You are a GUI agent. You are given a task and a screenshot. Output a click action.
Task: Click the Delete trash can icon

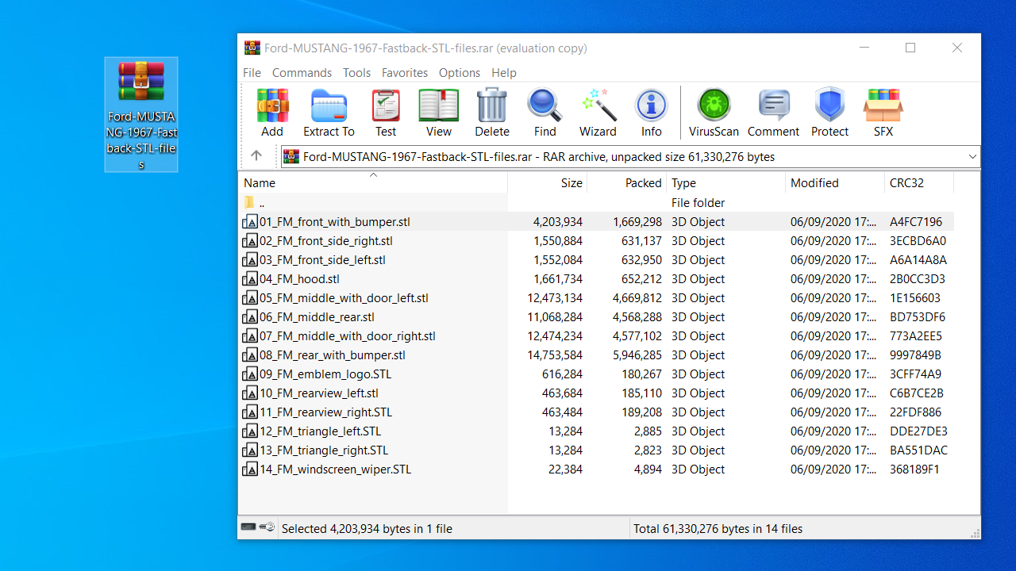pyautogui.click(x=492, y=113)
